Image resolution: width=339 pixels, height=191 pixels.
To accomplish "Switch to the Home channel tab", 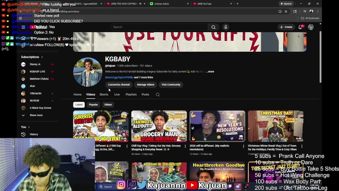I will tap(77, 94).
